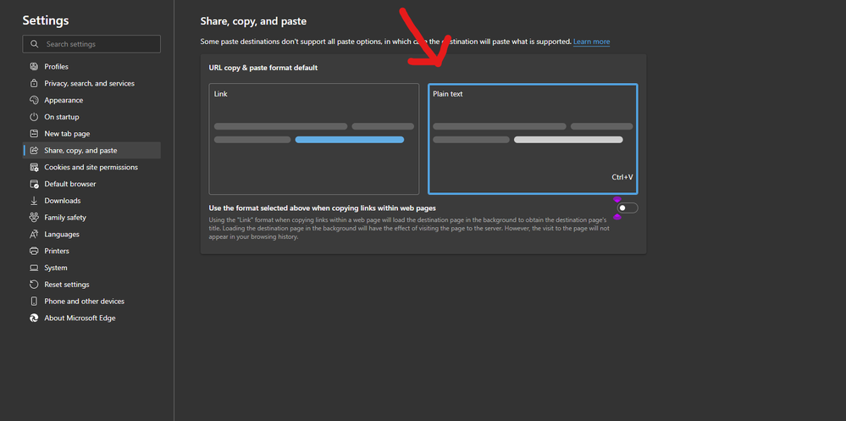The width and height of the screenshot is (846, 421).
Task: Navigate to New tab page settings
Action: [x=91, y=134]
